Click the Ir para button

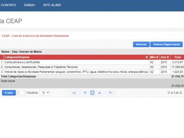(x=9, y=93)
